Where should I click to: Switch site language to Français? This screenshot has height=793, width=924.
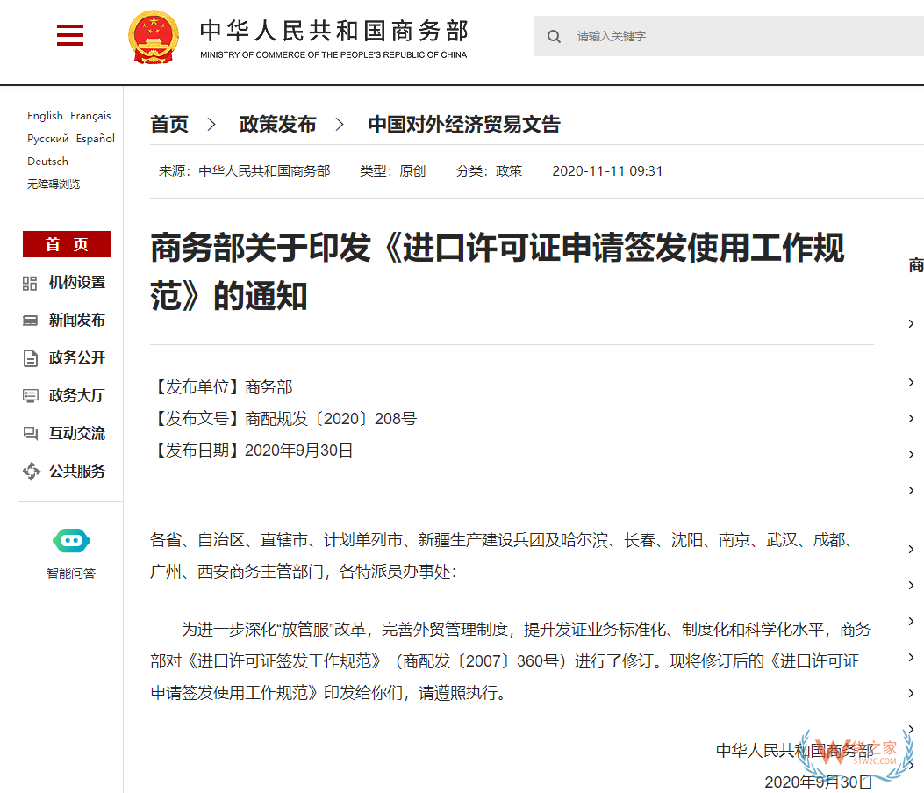tap(91, 115)
